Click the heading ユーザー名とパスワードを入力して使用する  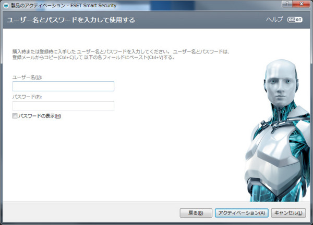(71, 20)
